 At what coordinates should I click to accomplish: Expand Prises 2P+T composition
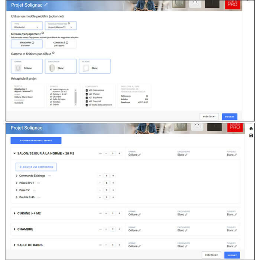click(16, 183)
